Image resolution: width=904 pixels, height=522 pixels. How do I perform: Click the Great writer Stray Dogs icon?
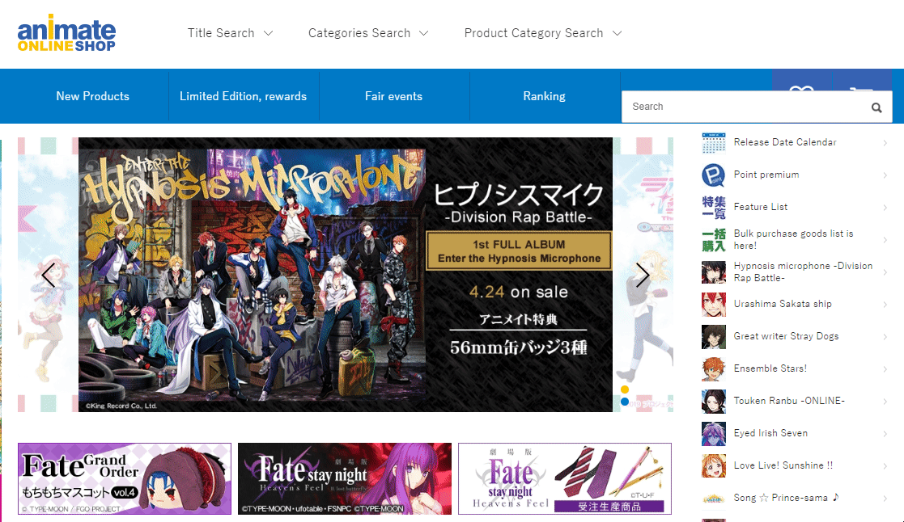pos(713,337)
